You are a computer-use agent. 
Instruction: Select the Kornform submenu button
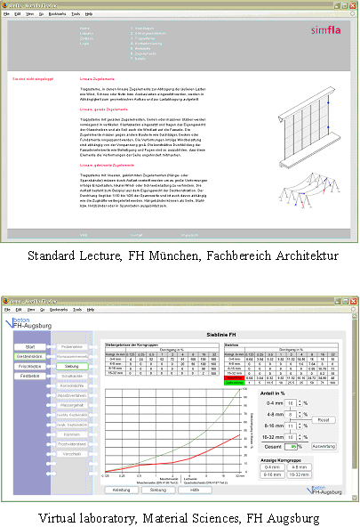coord(72,434)
